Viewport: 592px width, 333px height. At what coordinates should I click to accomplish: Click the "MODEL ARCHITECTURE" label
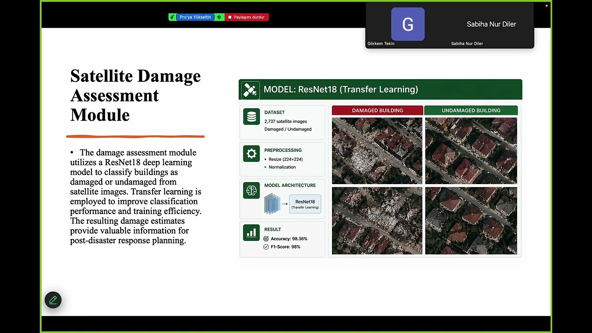(x=290, y=185)
